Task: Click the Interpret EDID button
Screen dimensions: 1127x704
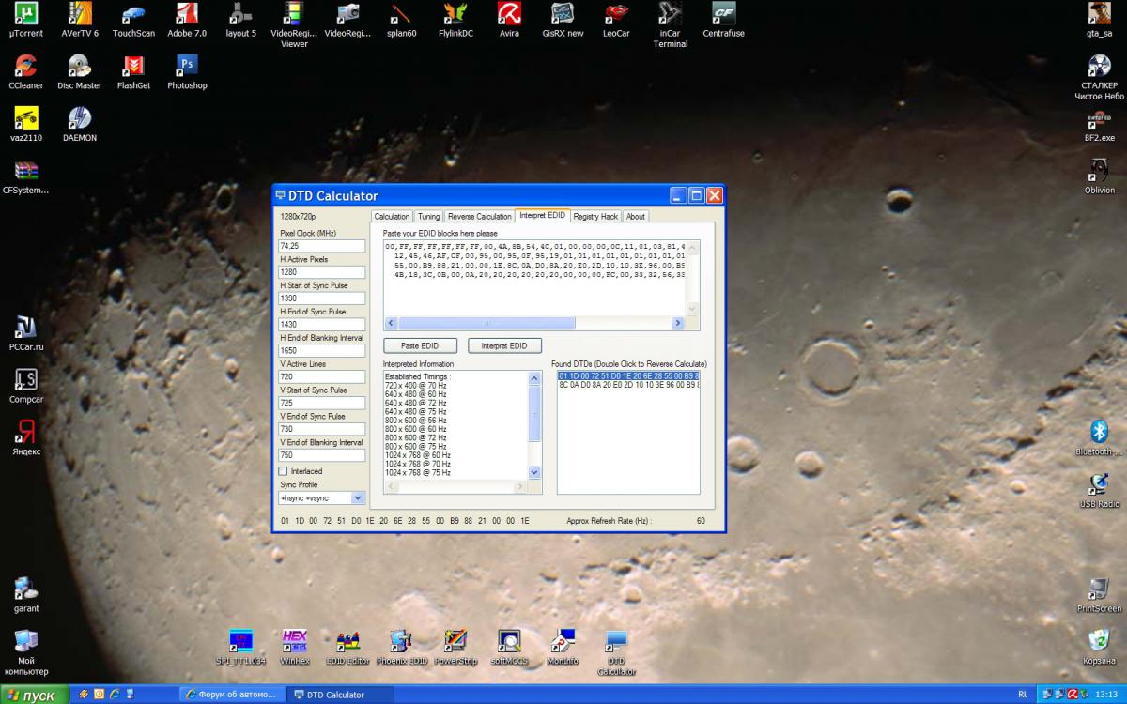Action: pos(504,345)
